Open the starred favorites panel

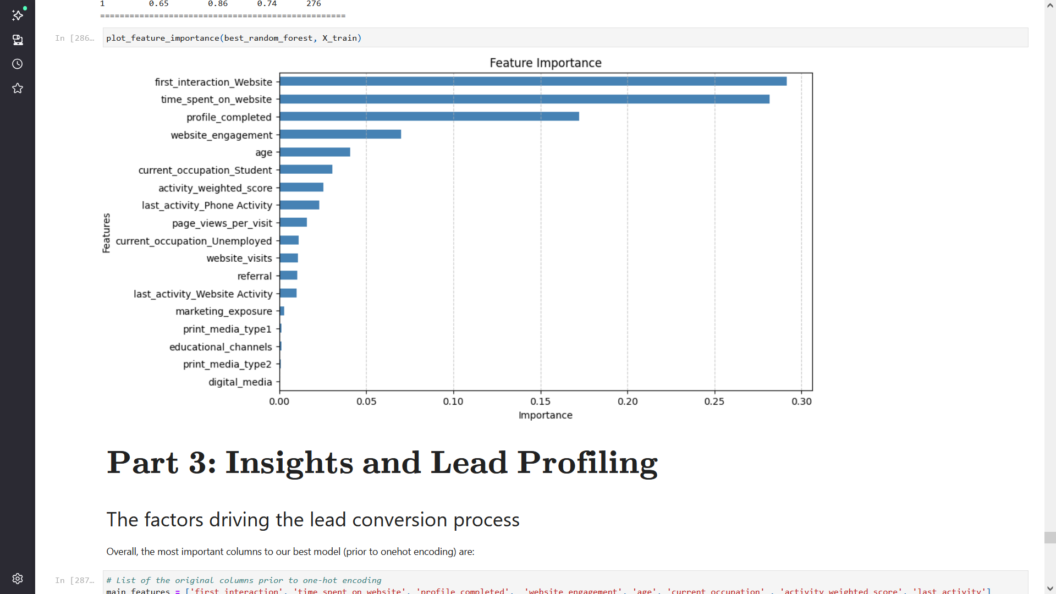18,88
